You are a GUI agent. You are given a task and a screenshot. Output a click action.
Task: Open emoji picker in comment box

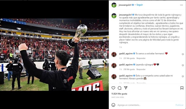[x=113, y=105]
